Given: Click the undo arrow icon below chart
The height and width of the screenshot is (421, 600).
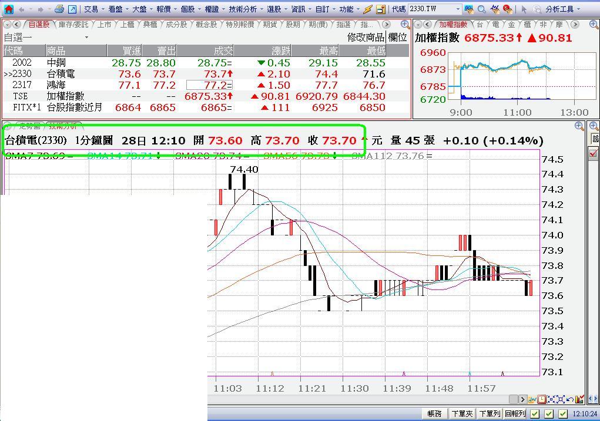Looking at the screenshot, I should (570, 400).
